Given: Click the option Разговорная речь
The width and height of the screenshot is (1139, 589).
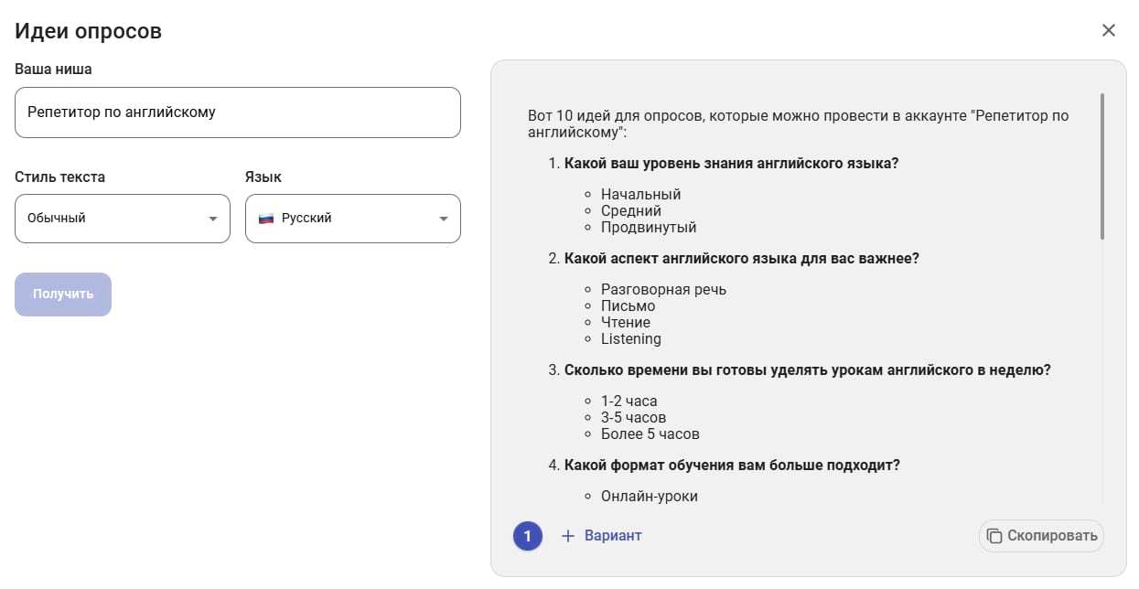Looking at the screenshot, I should click(663, 290).
